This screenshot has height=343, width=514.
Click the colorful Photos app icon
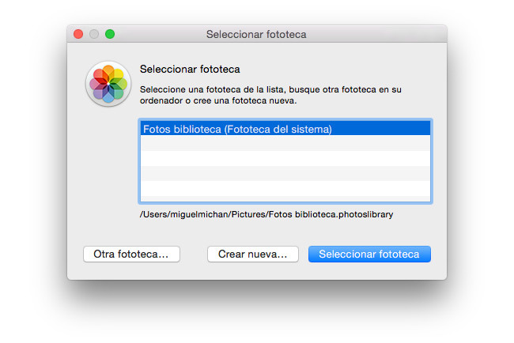tap(108, 84)
